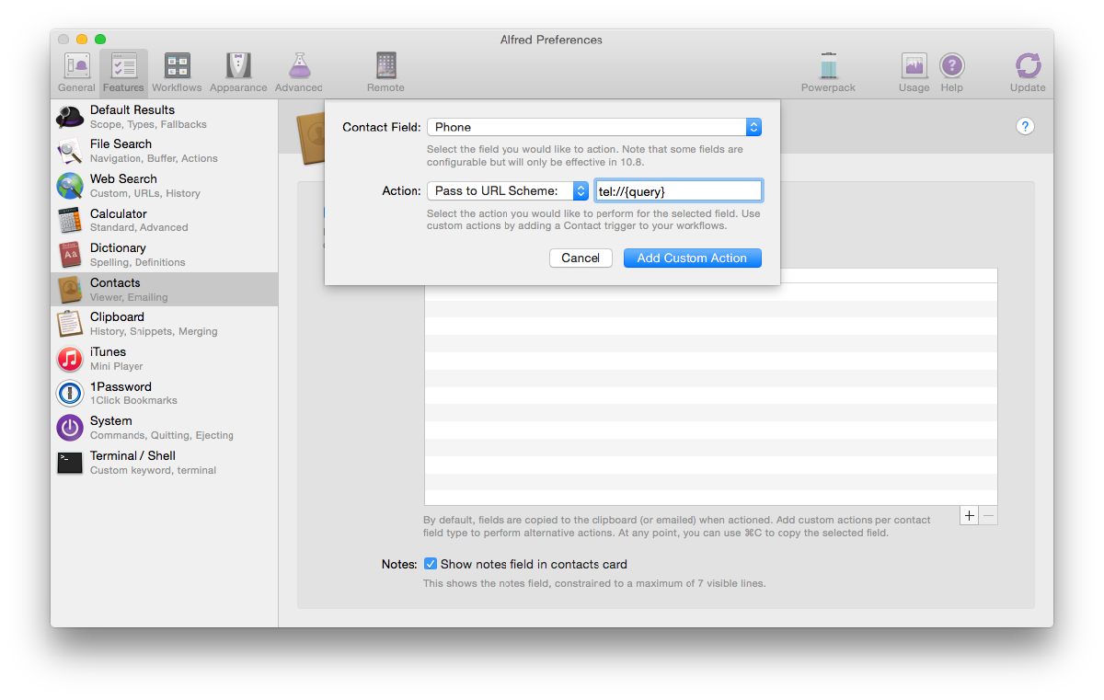Select "Clipboard" label in sidebar
The image size is (1104, 700).
pos(117,316)
